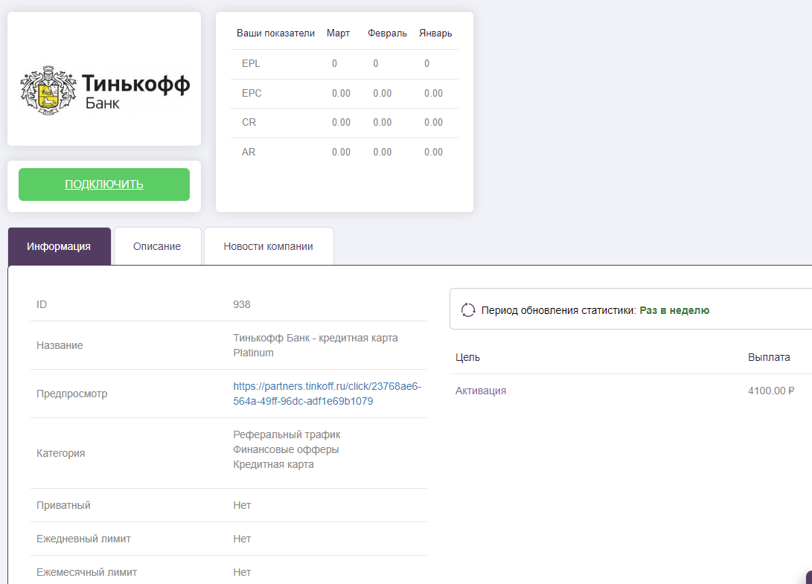Click the ID value 938
The width and height of the screenshot is (812, 584).
[x=242, y=304]
